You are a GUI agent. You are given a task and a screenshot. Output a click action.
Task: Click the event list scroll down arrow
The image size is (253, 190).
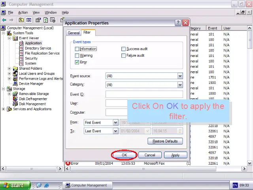tap(249, 163)
